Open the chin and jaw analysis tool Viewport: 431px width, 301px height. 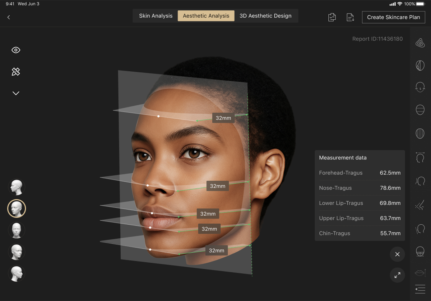click(420, 87)
